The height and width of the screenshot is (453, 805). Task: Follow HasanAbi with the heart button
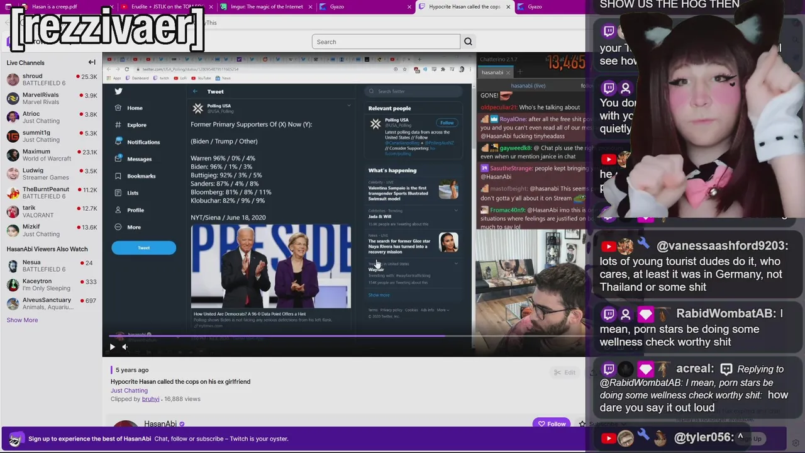[x=552, y=424]
